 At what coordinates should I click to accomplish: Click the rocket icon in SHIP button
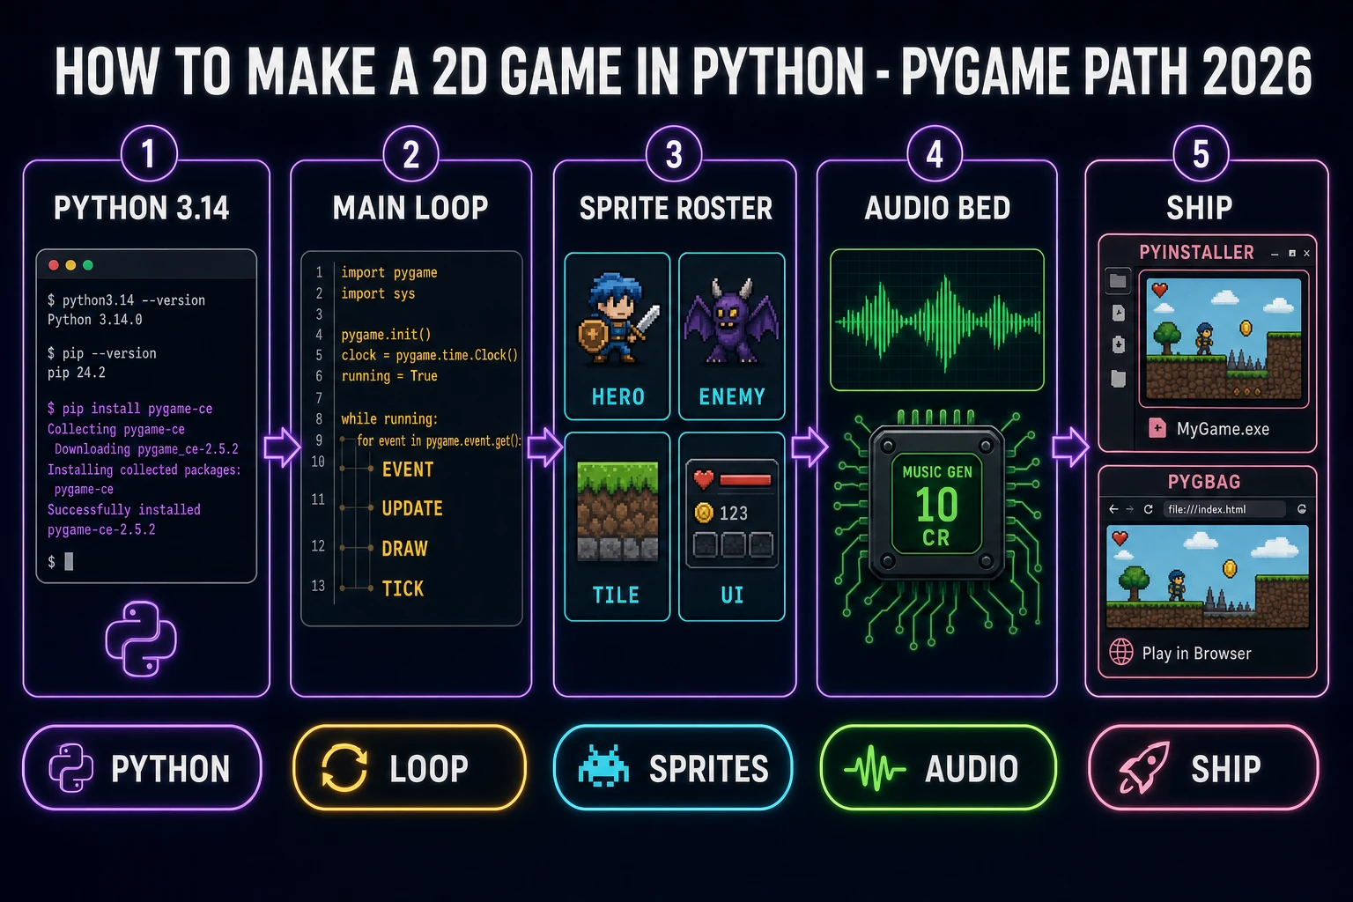[1143, 768]
